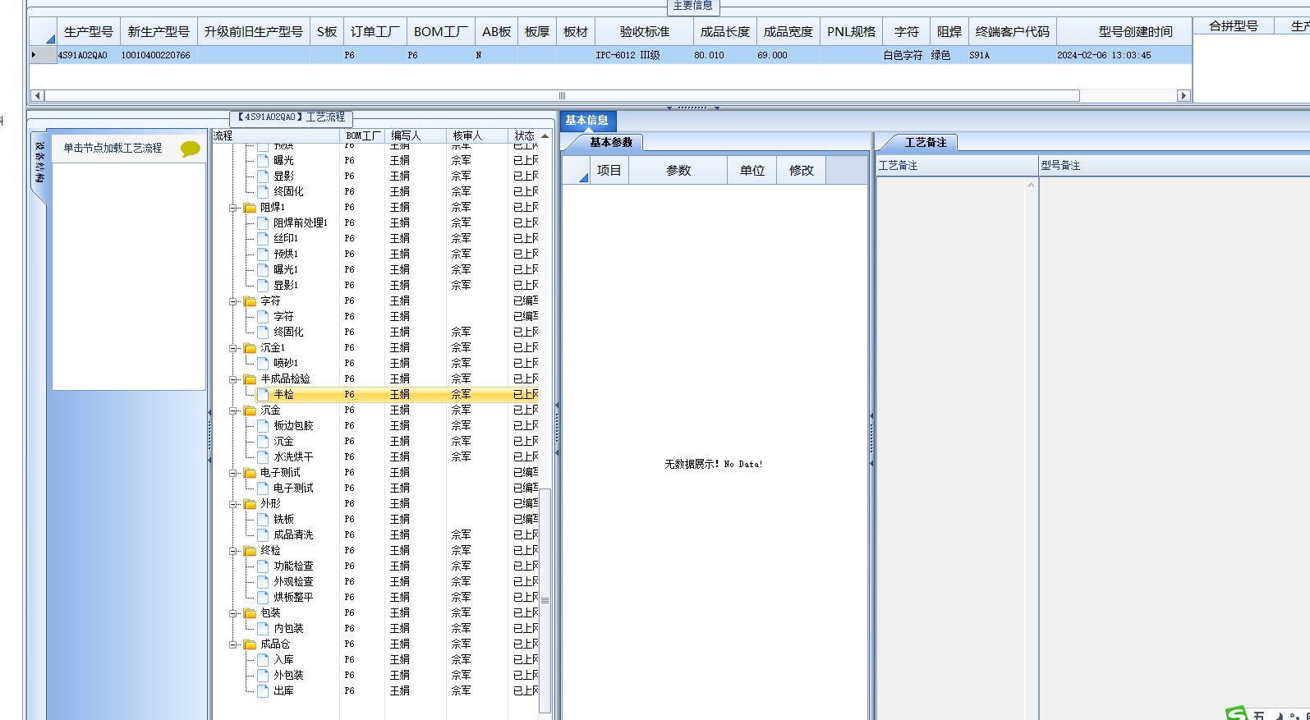Collapse the 成品仓 tree node
The width and height of the screenshot is (1310, 720).
click(x=233, y=644)
